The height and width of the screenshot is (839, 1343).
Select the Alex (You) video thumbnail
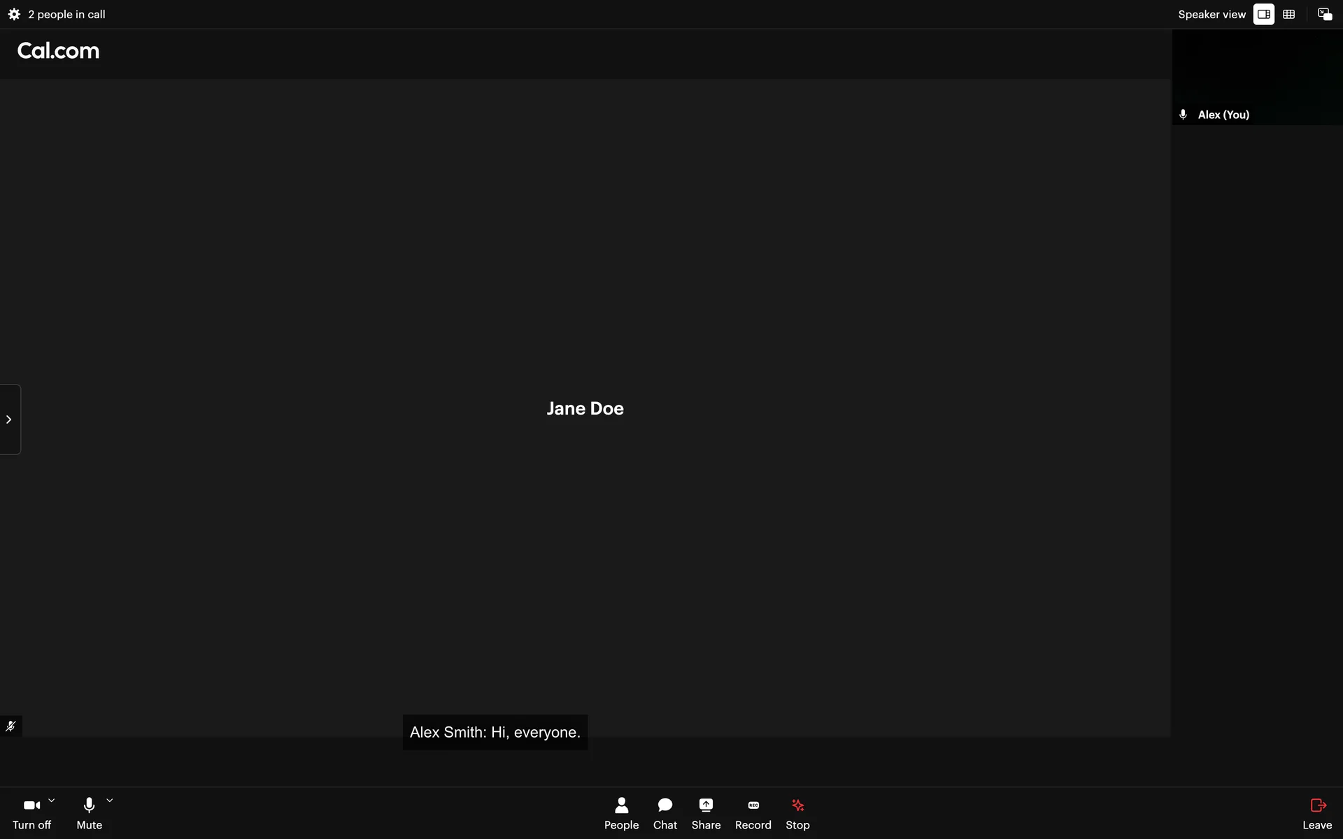click(x=1257, y=77)
